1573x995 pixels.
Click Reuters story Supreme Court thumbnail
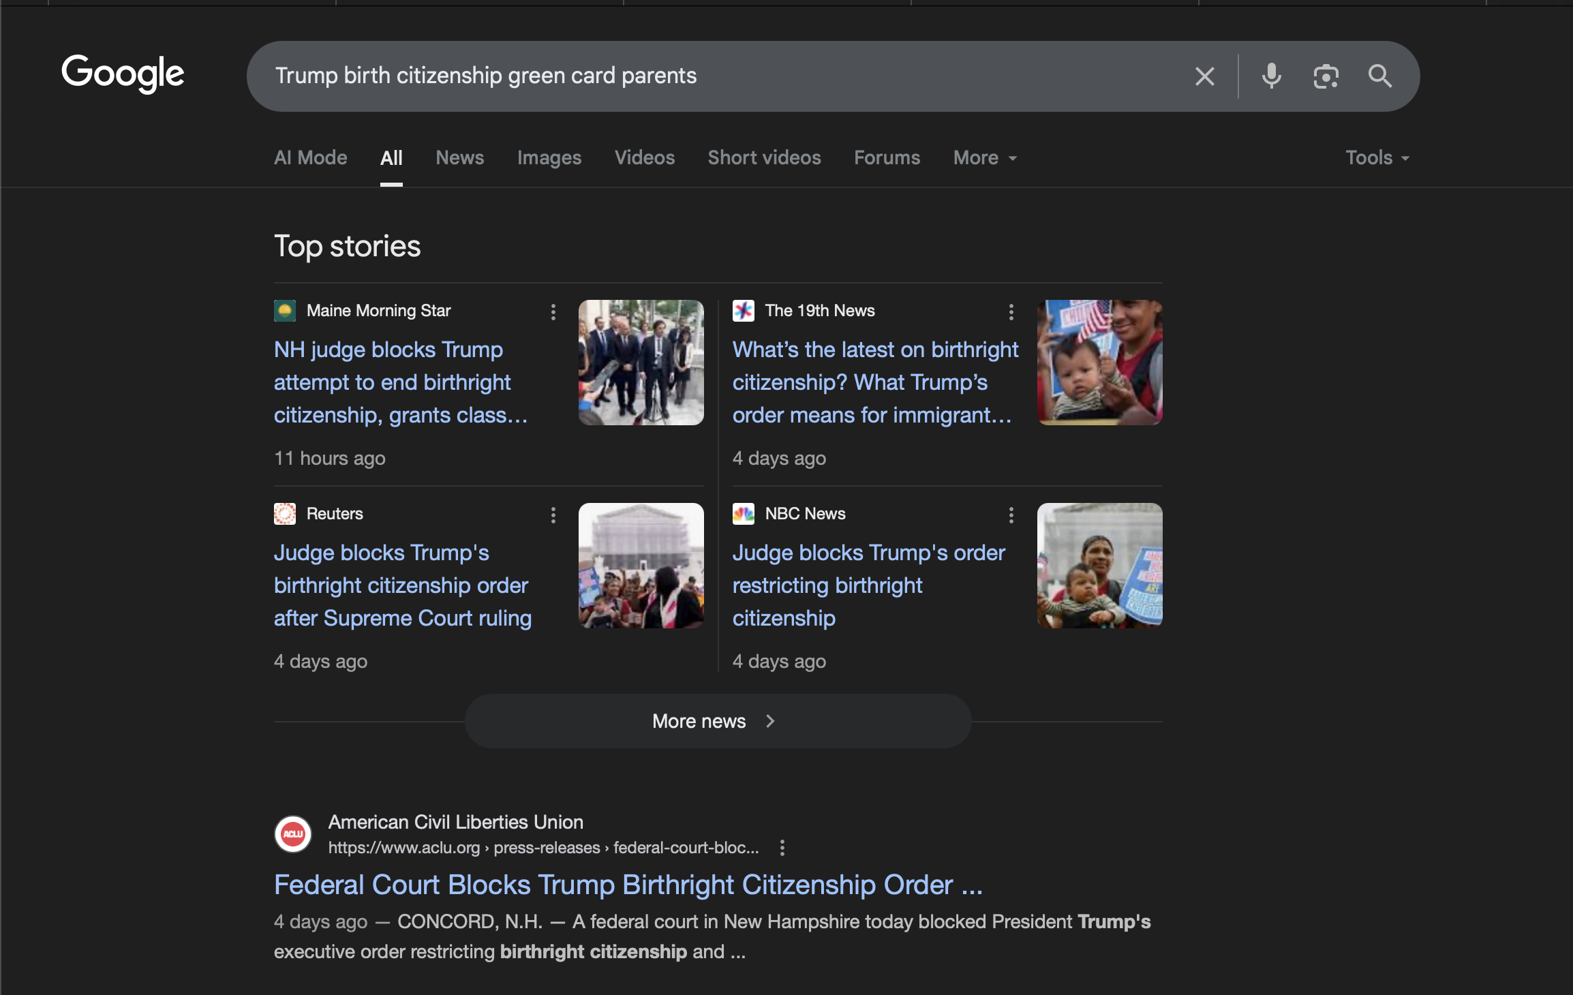641,566
